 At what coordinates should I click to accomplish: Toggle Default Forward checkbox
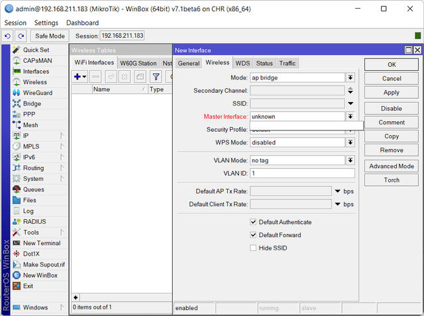(x=253, y=235)
